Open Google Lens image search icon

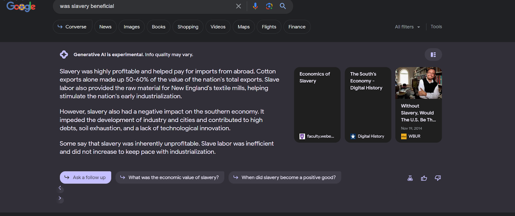coord(269,6)
